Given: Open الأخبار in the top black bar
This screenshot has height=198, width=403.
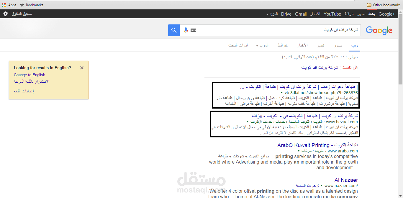Looking at the screenshot, I should 315,14.
